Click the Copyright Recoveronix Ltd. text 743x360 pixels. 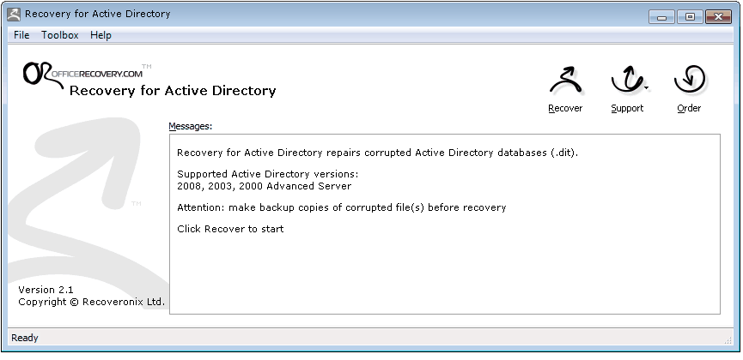tap(92, 302)
